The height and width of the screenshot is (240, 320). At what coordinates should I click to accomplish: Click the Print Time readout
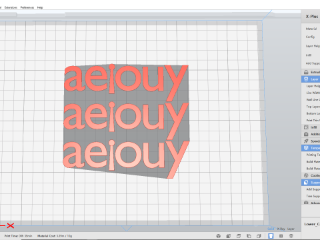pos(18,236)
